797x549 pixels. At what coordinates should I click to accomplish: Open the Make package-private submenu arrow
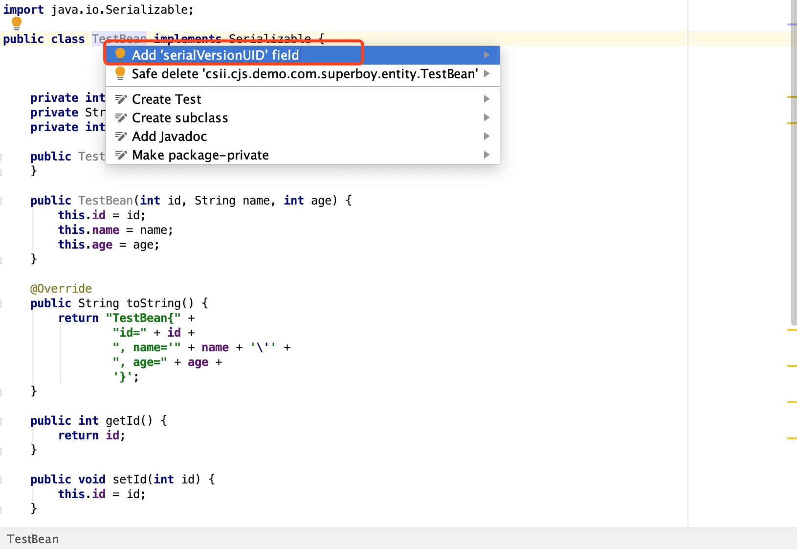pyautogui.click(x=487, y=155)
